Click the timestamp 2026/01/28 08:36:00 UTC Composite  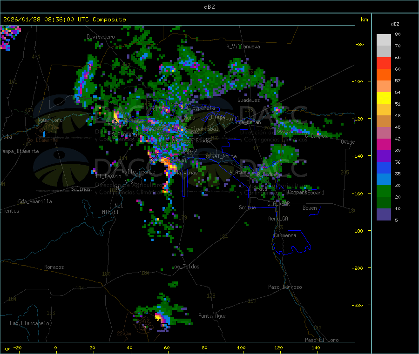click(64, 20)
